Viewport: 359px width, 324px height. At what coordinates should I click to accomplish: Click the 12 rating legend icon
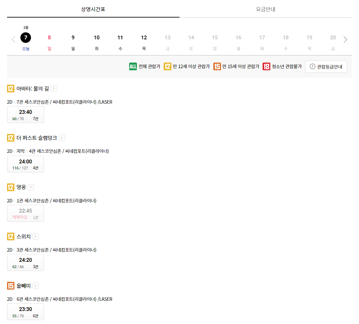(168, 66)
